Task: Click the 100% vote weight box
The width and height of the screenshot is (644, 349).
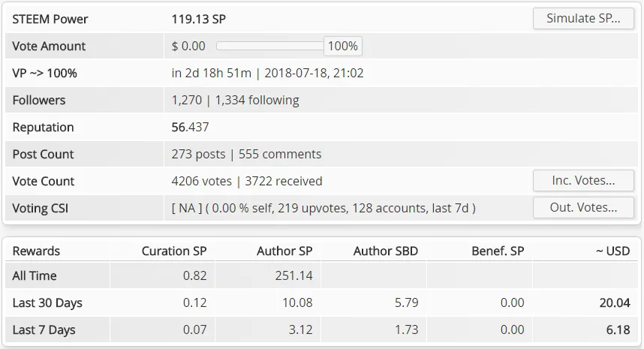Action: pos(343,46)
